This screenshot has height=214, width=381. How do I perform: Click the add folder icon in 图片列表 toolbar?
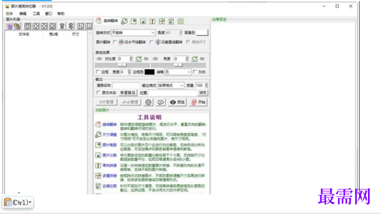click(17, 26)
